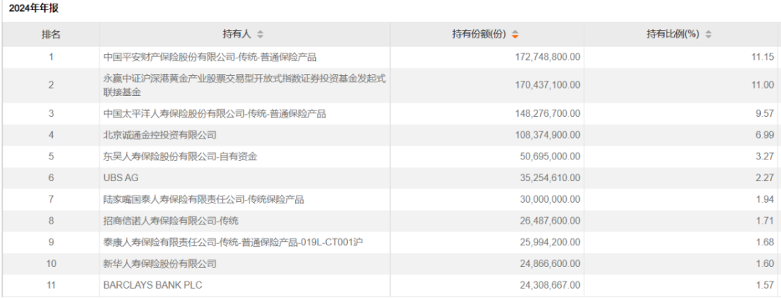
Task: Select holder BARCLAYS BANK PLC
Action: 153,285
